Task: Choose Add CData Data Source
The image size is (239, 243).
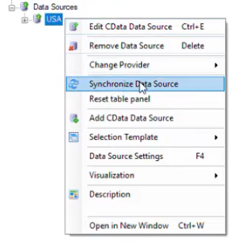Action: point(145,118)
